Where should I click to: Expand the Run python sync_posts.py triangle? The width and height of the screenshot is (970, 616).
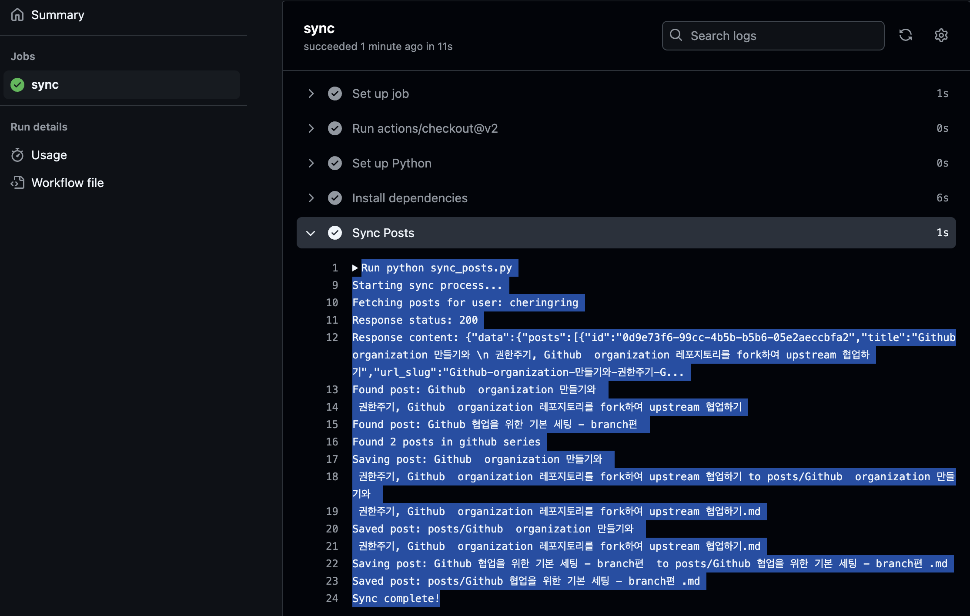pos(355,268)
